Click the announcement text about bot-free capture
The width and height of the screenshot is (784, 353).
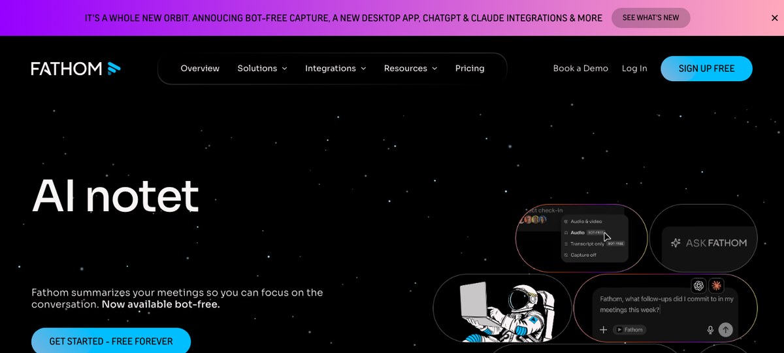tap(344, 18)
